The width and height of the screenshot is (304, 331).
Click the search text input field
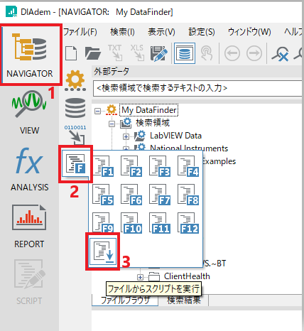pos(198,88)
